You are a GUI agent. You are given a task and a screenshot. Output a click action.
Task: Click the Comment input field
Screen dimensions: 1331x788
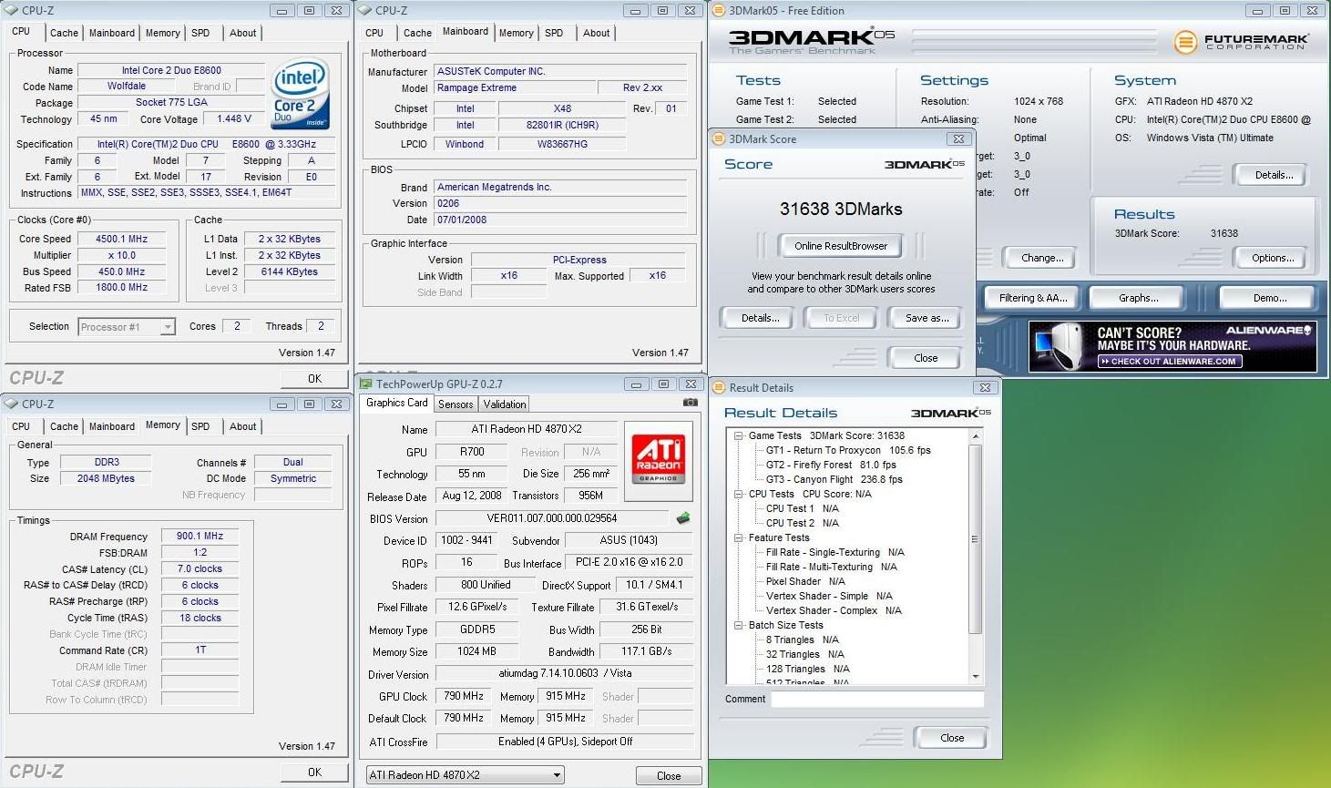point(877,699)
